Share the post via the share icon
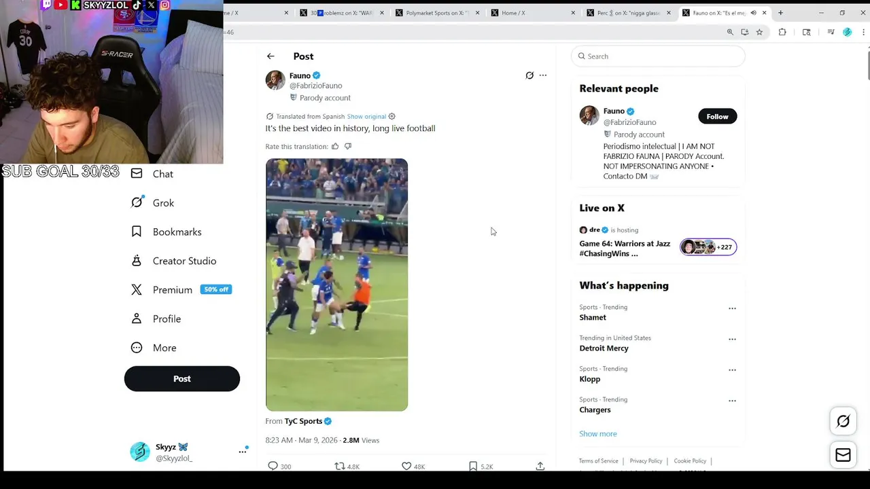 coord(540,466)
